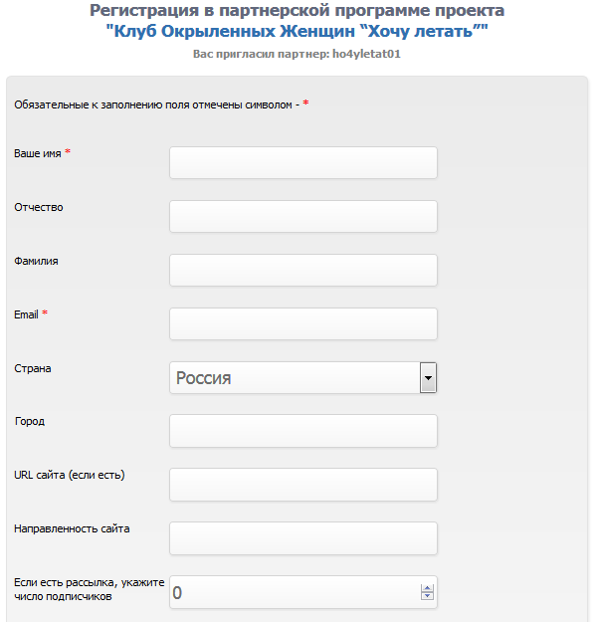
Task: Click the Email field label
Action: 26,314
